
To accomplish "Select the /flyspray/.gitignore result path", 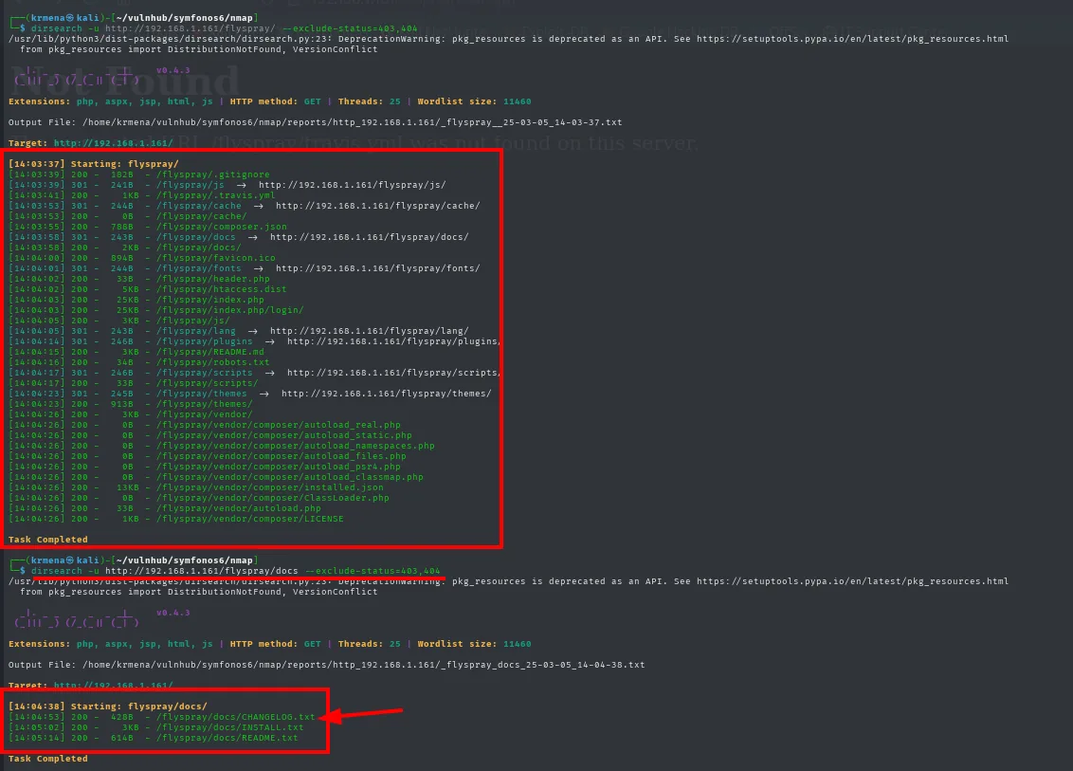I will [213, 174].
